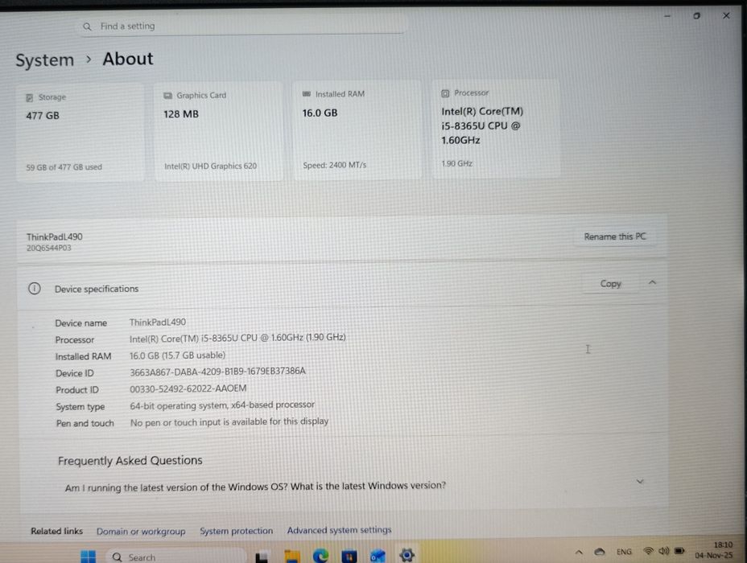Launch Microsoft Edge from taskbar
The width and height of the screenshot is (747, 563).
click(320, 556)
